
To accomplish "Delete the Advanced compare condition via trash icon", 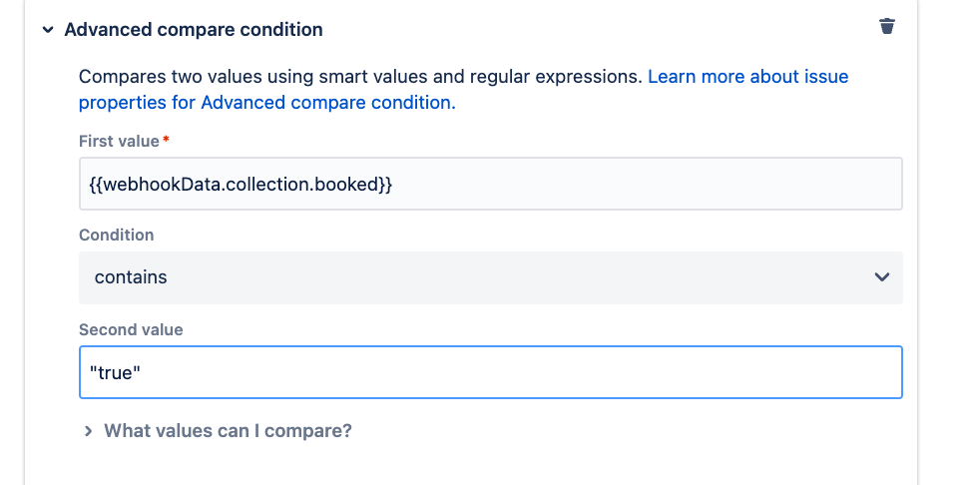I will [x=887, y=26].
